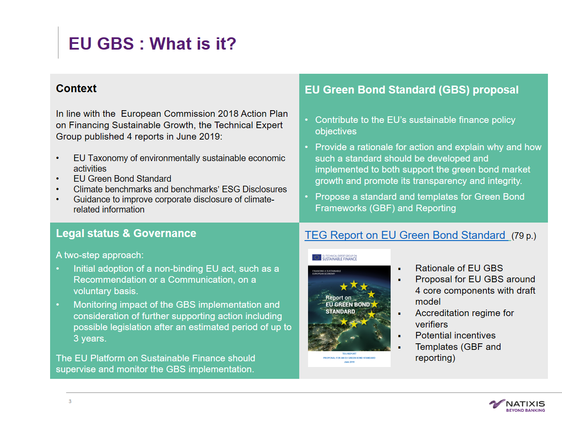The width and height of the screenshot is (562, 421).
Task: Click the '(79 p.)' page count text
Action: (x=524, y=236)
